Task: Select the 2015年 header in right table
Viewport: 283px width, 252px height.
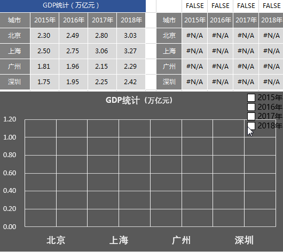Action: coord(194,20)
